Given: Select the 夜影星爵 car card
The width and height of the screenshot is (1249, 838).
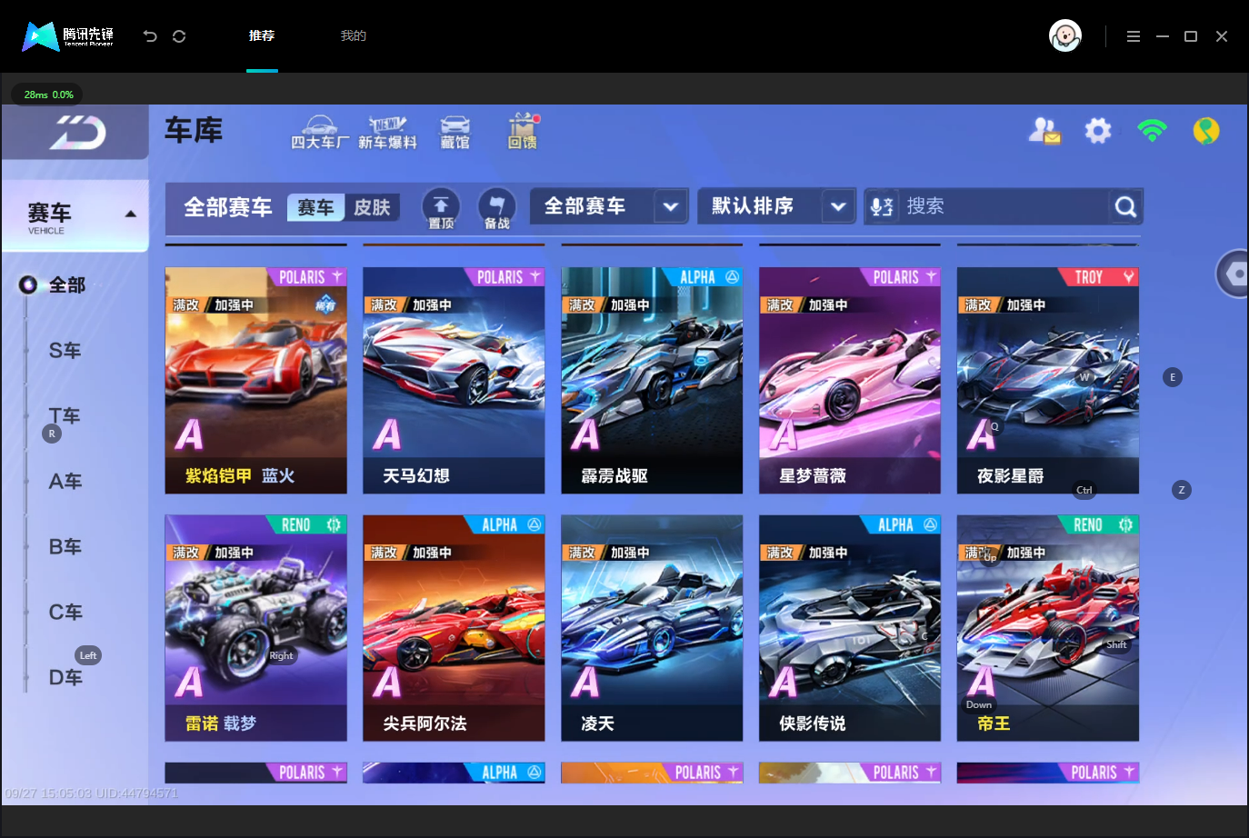Looking at the screenshot, I should [1048, 381].
